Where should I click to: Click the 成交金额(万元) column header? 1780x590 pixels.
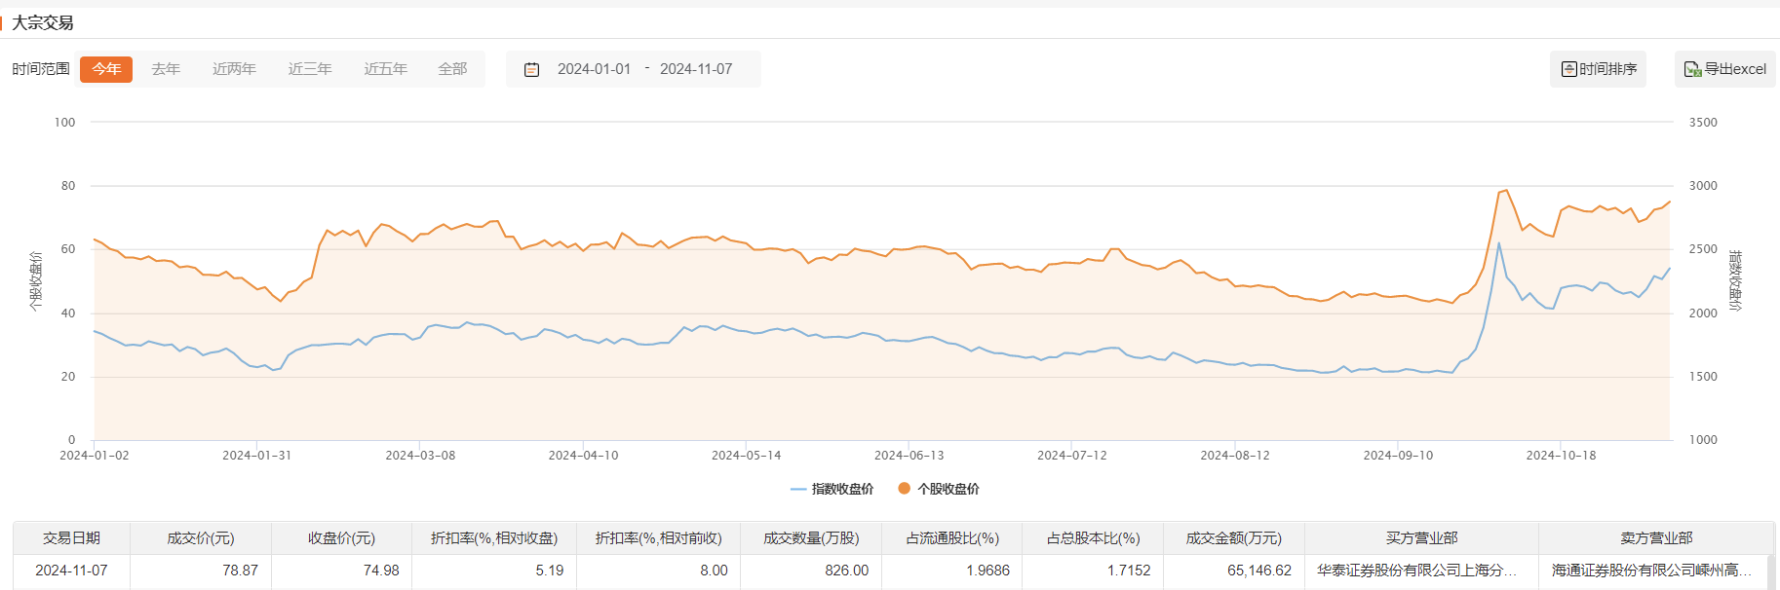point(1233,538)
